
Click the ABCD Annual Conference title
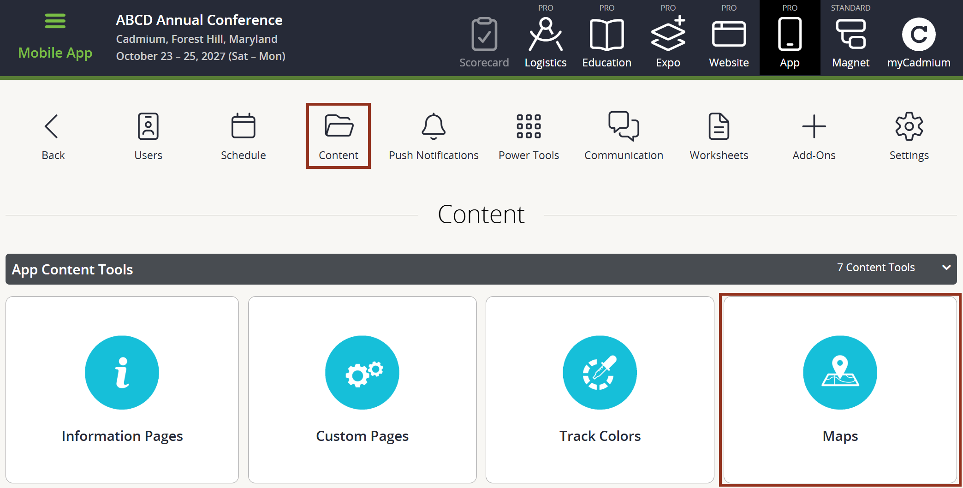tap(199, 20)
